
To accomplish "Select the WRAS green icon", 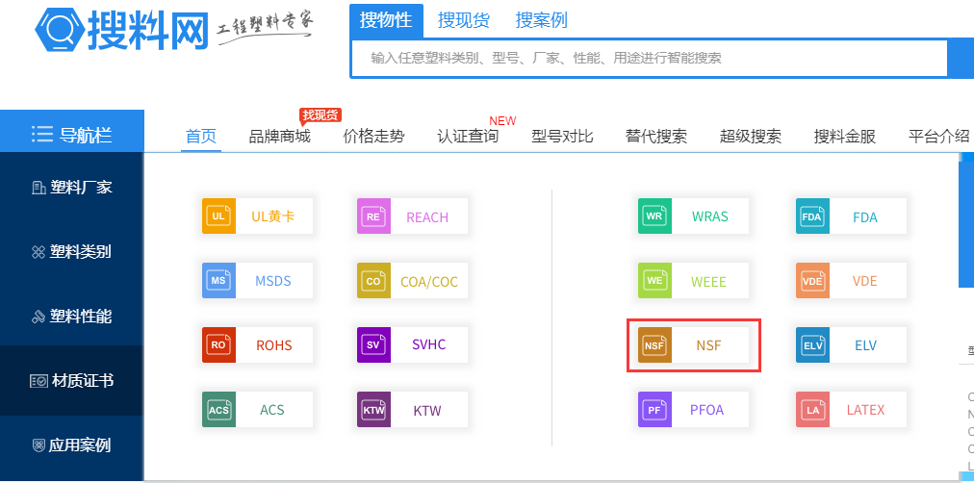I will [654, 216].
